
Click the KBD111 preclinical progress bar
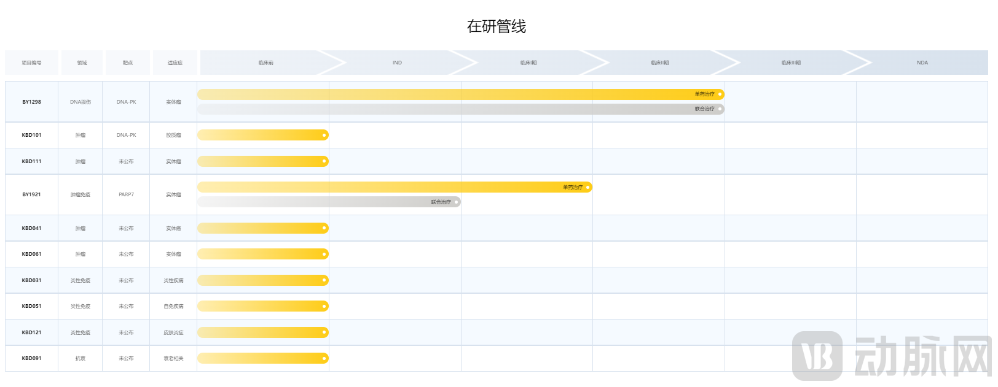[x=263, y=161]
